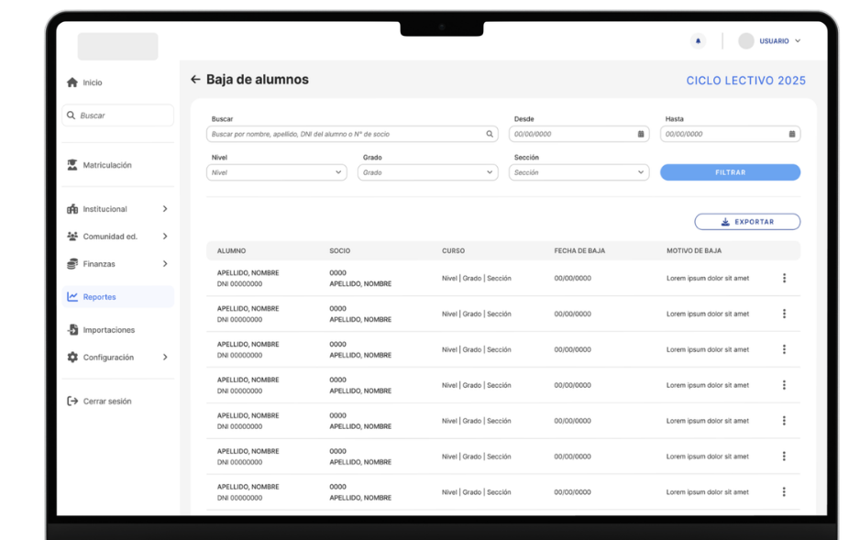Click the Institucional building icon
Screen dimensions: 860x540
pos(72,209)
